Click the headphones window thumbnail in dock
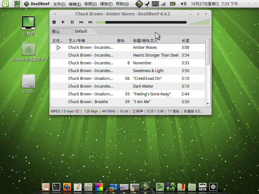The height and width of the screenshot is (194, 259). point(124,188)
